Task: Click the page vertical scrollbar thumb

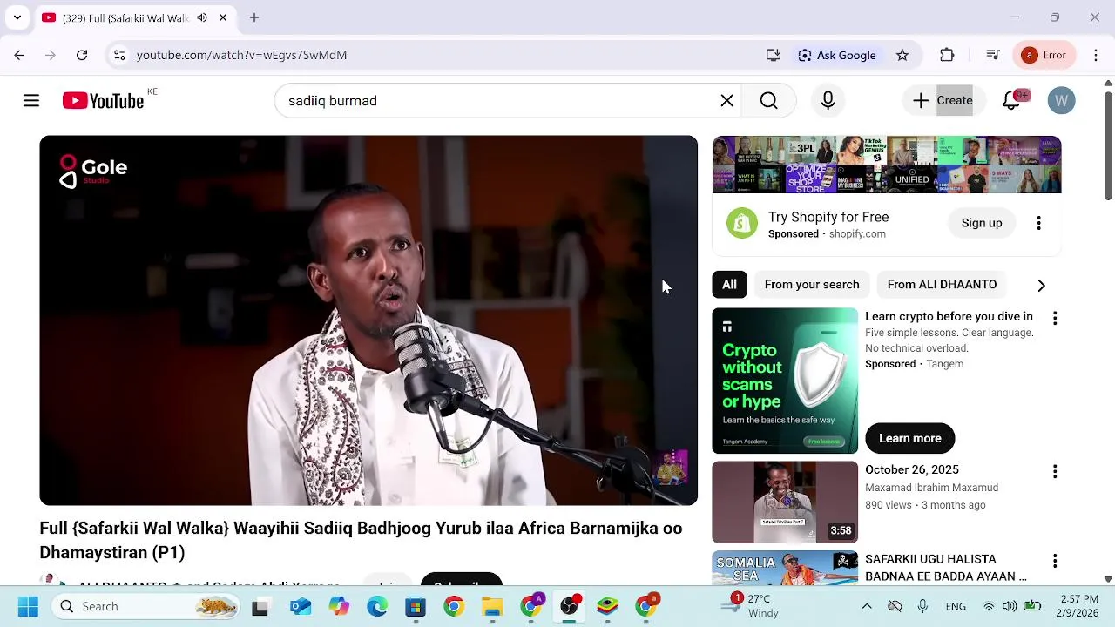Action: click(x=1108, y=145)
